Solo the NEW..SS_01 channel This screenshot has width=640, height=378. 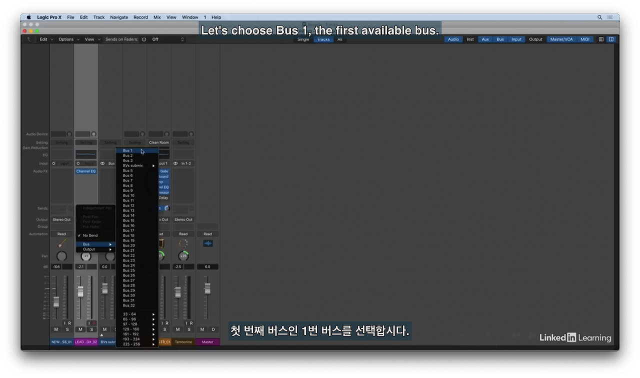click(67, 329)
